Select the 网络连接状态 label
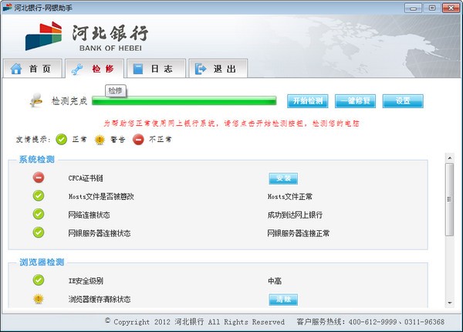The width and height of the screenshot is (463, 332). tap(89, 215)
